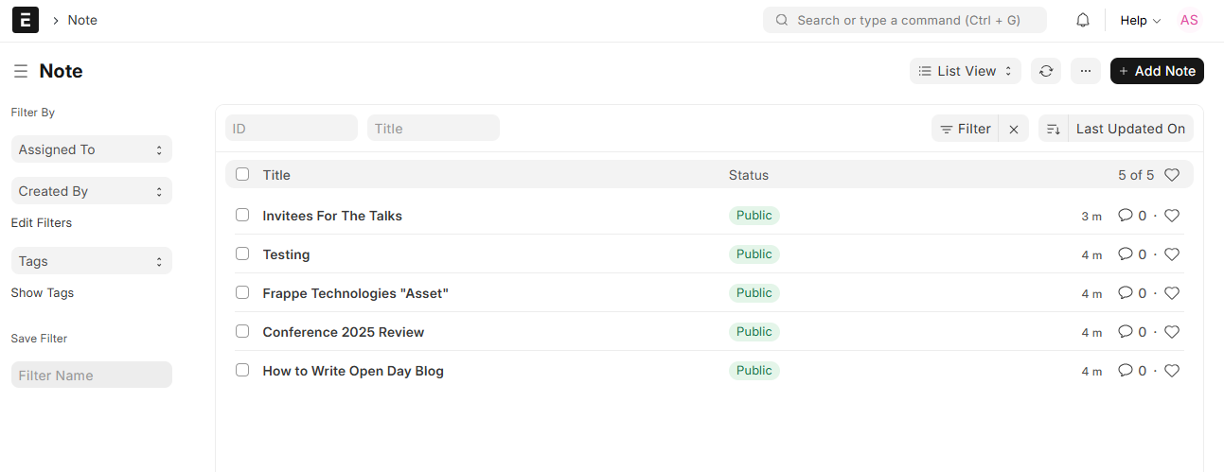
Task: Click the ERPNext home logo
Action: pyautogui.click(x=26, y=20)
